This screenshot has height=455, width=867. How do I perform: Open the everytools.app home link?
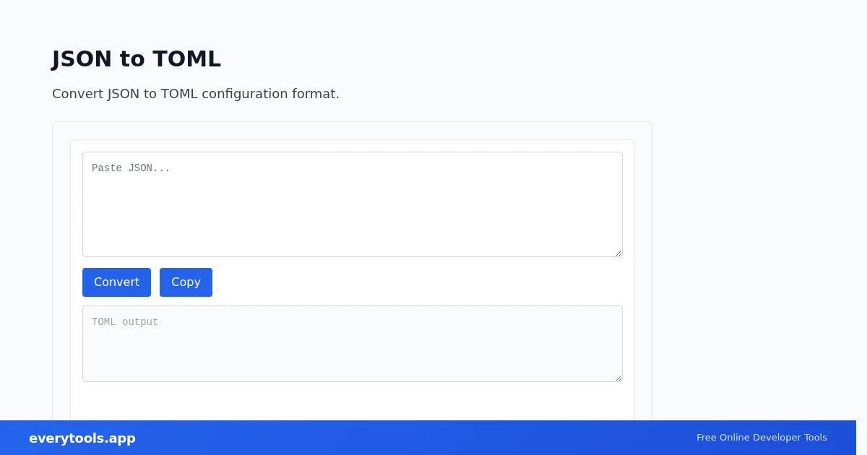pos(82,438)
